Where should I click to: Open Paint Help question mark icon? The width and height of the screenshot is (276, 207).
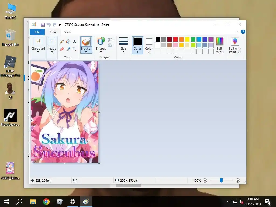[x=243, y=32]
